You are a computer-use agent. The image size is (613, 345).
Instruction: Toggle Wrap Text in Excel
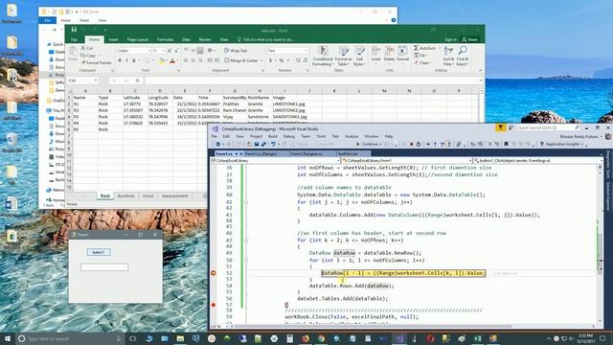point(236,51)
